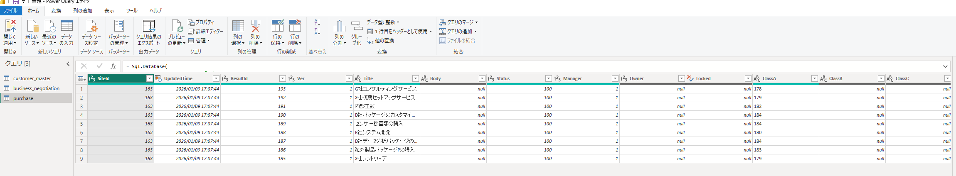Open the SiteId column filter dropdown
This screenshot has height=176, width=956.
tap(150, 78)
